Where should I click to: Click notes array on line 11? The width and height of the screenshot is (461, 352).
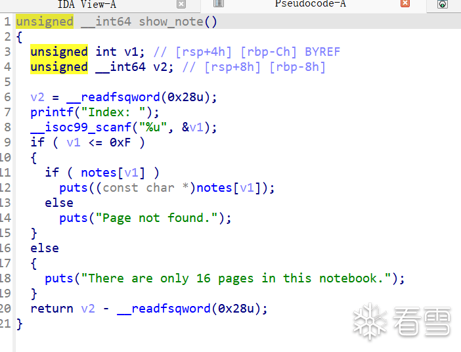click(x=99, y=173)
